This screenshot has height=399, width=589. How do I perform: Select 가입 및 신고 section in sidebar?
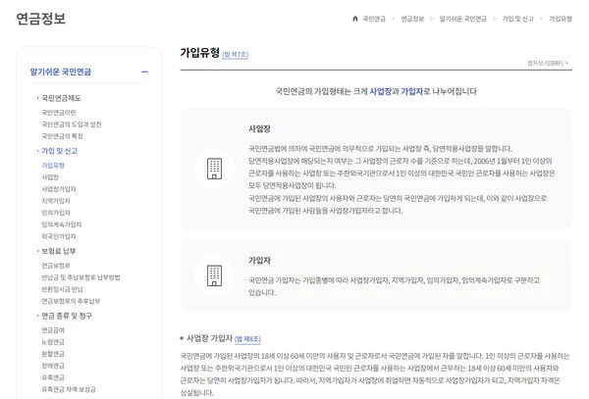pos(59,151)
